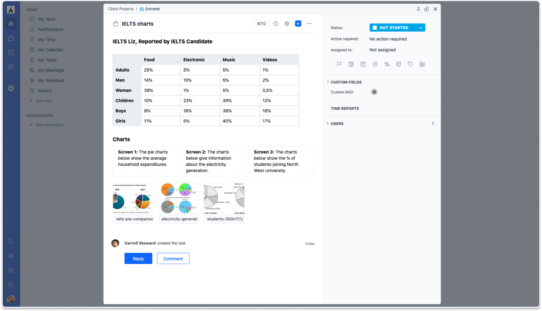Click the app logo at top left

coord(11,10)
